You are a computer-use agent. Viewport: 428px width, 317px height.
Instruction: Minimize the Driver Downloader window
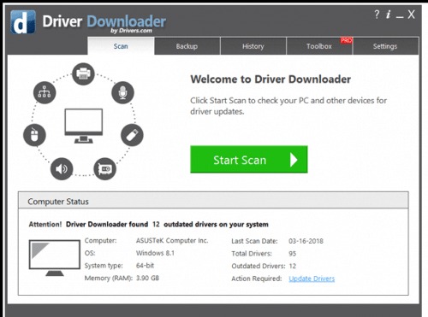pyautogui.click(x=400, y=17)
